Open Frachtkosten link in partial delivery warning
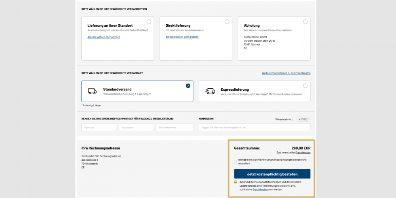396x198 pixels. [260, 189]
